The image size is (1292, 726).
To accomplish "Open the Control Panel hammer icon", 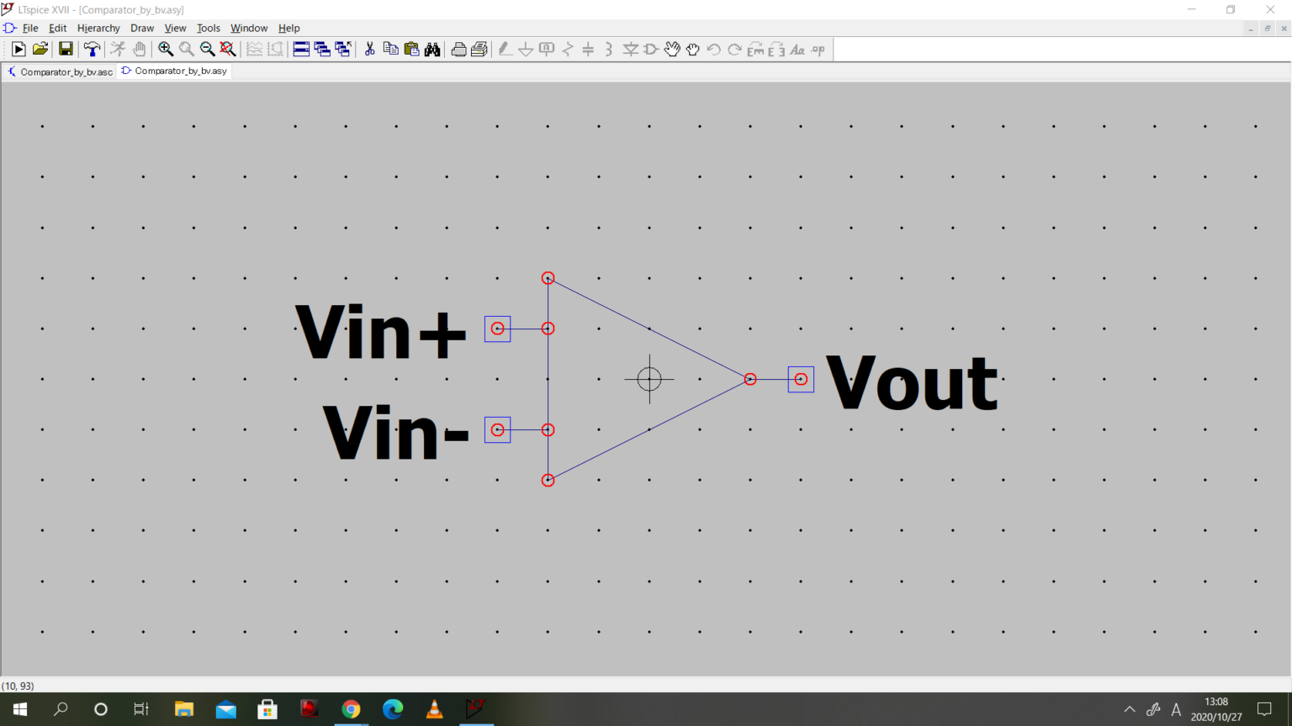I will click(92, 50).
